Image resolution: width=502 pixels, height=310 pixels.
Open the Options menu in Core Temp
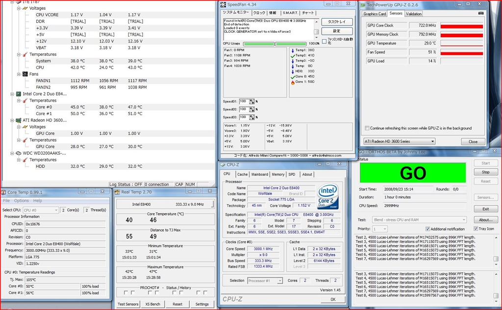pos(21,201)
